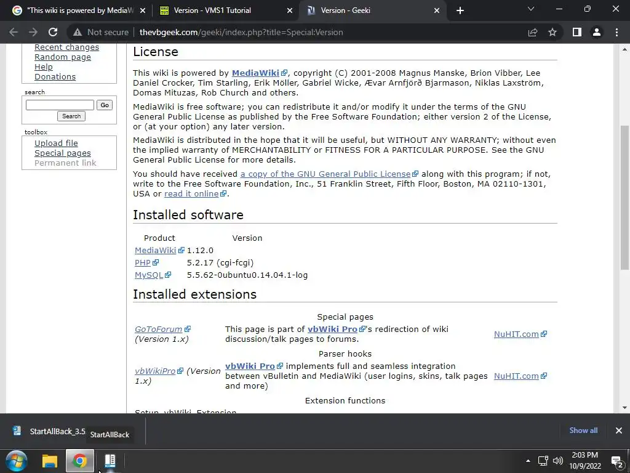
Task: Show hidden system tray icons
Action: pos(528,461)
